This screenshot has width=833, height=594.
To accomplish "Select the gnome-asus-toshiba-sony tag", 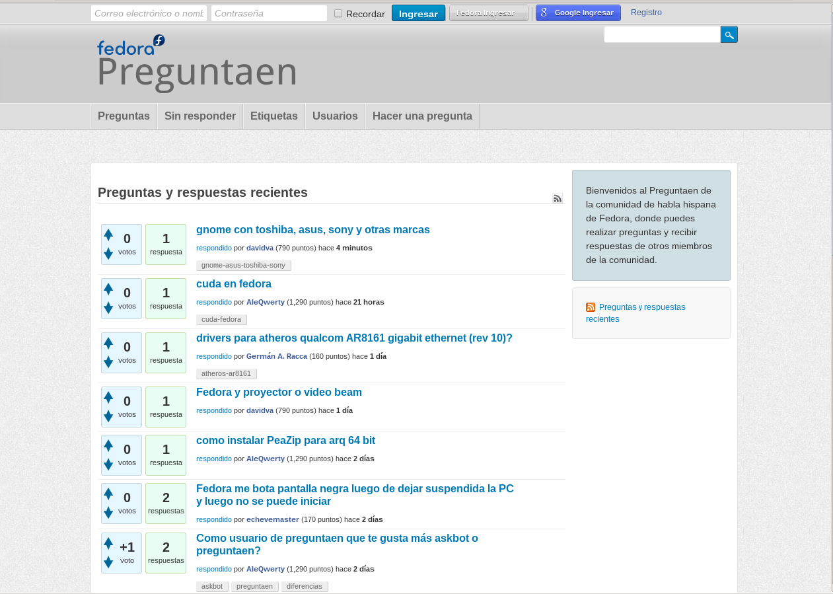I will pyautogui.click(x=243, y=265).
